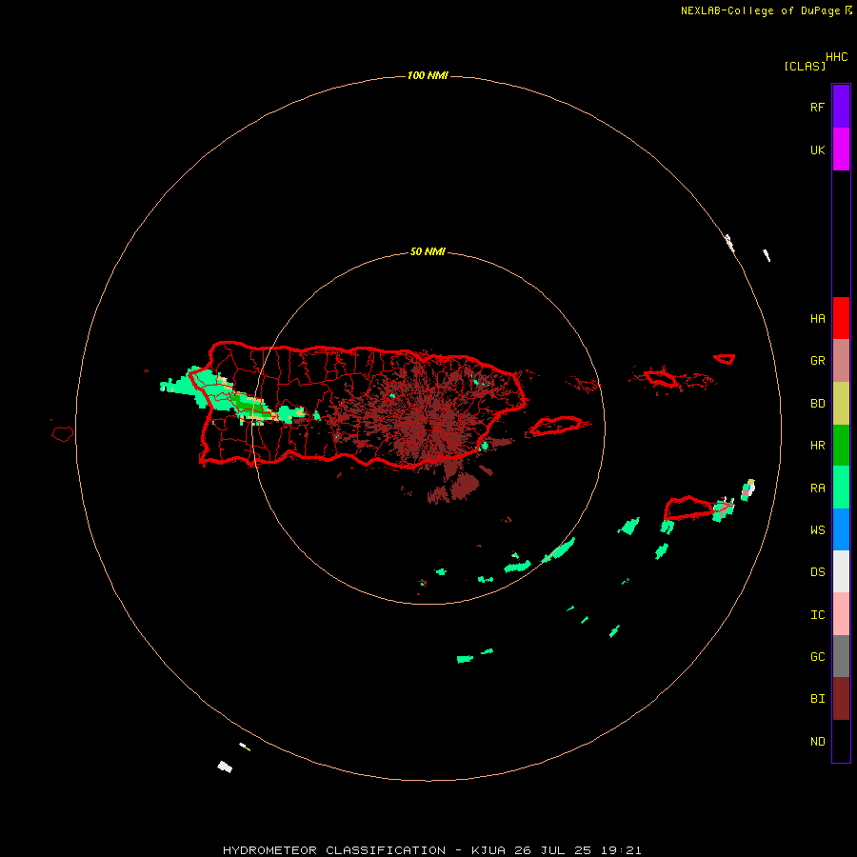Screen dimensions: 857x857
Task: Click the 50 NMI range ring label
Action: (x=428, y=251)
